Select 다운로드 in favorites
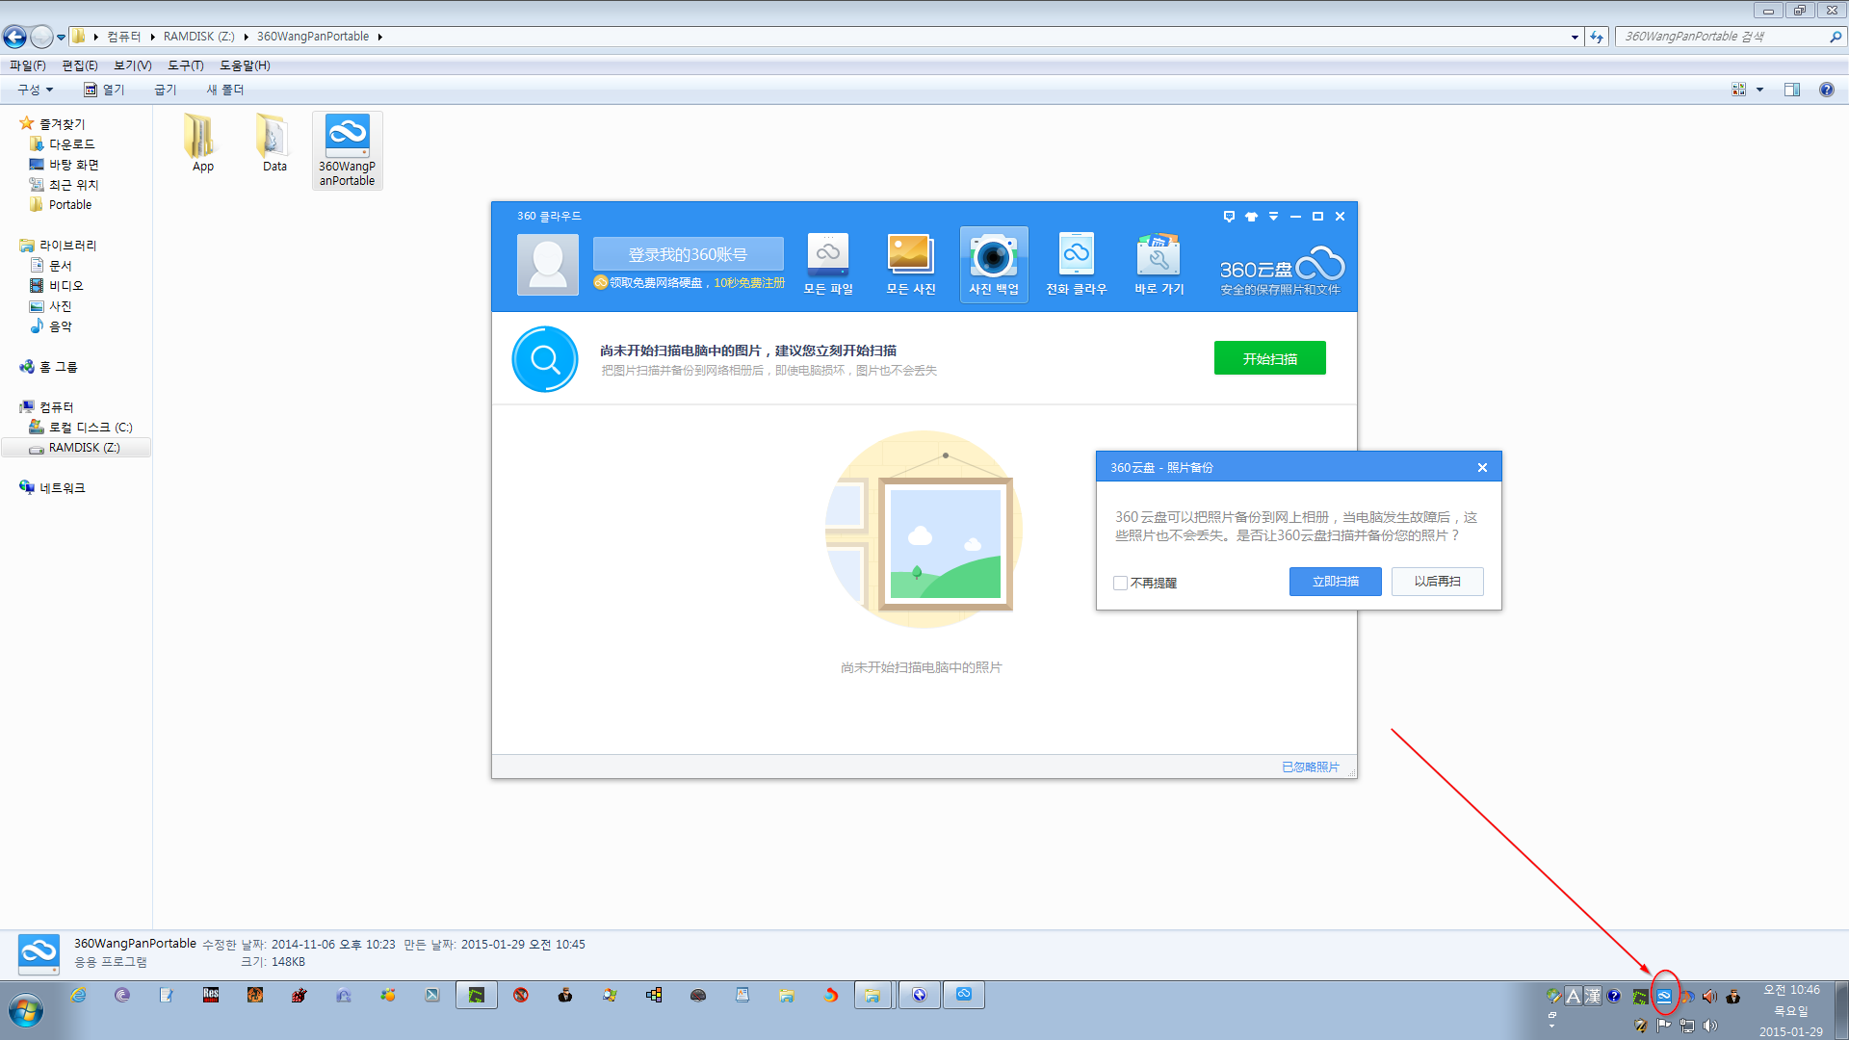The width and height of the screenshot is (1849, 1040). click(x=63, y=144)
